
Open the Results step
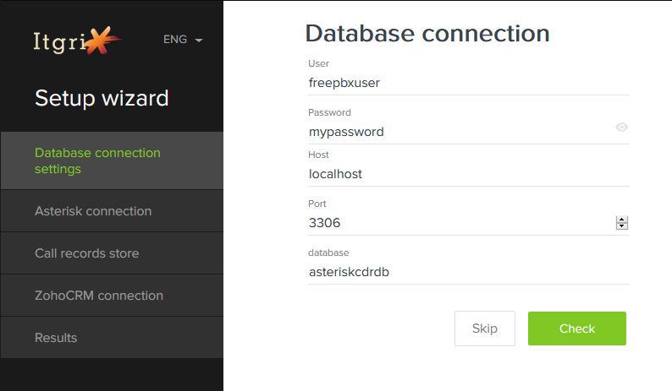coord(112,338)
